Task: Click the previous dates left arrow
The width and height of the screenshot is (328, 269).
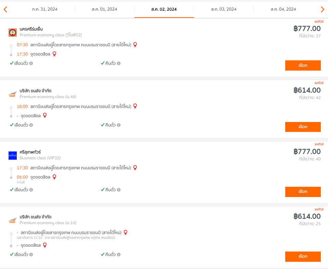Action: tap(5, 9)
